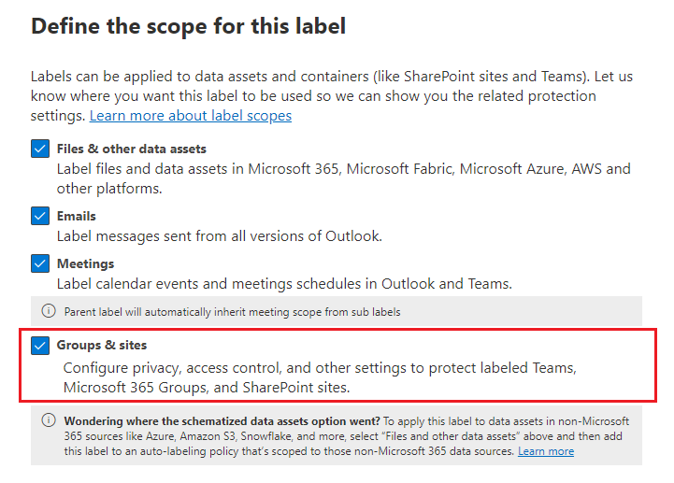Select the 'Meetings' label text
Screen dimensions: 674x483
click(x=86, y=264)
